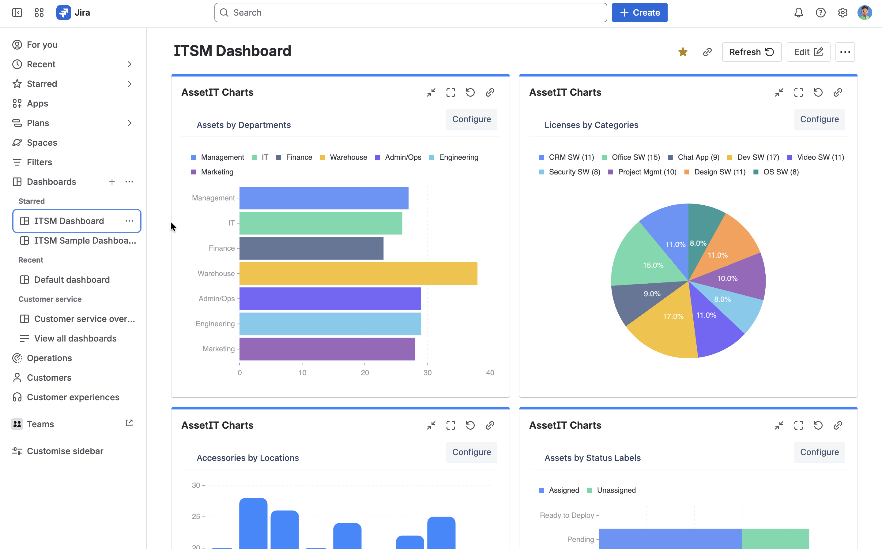Image resolution: width=882 pixels, height=549 pixels.
Task: Open the help question mark icon
Action: pyautogui.click(x=821, y=13)
